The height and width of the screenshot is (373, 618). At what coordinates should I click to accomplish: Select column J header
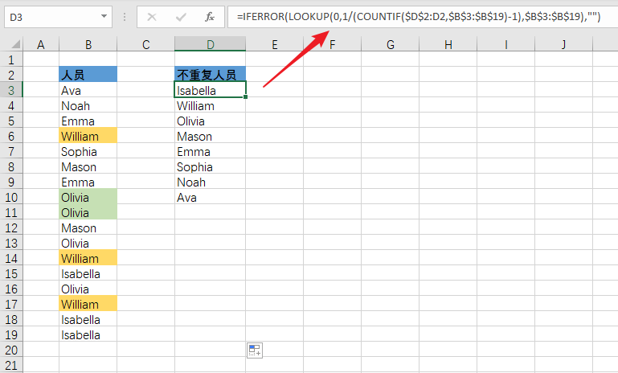[x=563, y=44]
